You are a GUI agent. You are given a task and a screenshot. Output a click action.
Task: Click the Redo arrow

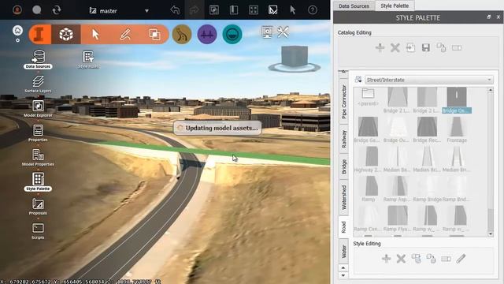195,10
